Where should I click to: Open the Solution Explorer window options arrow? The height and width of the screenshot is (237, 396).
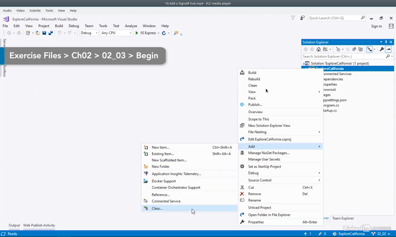coord(381,42)
